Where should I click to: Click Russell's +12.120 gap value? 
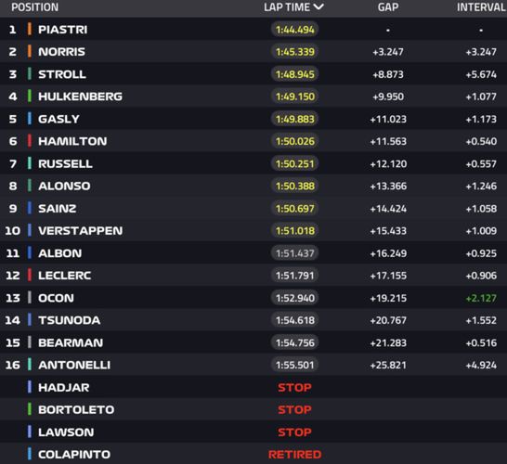(388, 164)
